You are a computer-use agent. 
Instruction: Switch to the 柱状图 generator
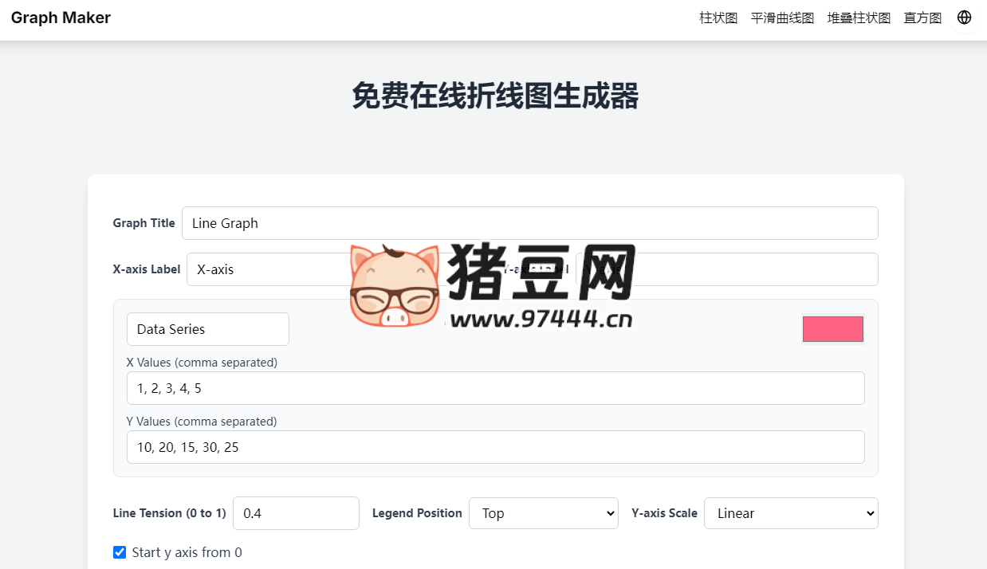(x=717, y=18)
